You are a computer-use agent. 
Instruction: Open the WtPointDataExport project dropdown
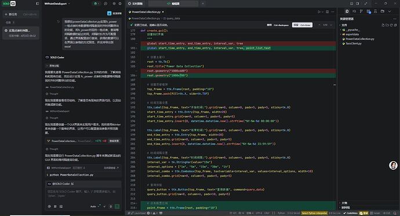57,3
